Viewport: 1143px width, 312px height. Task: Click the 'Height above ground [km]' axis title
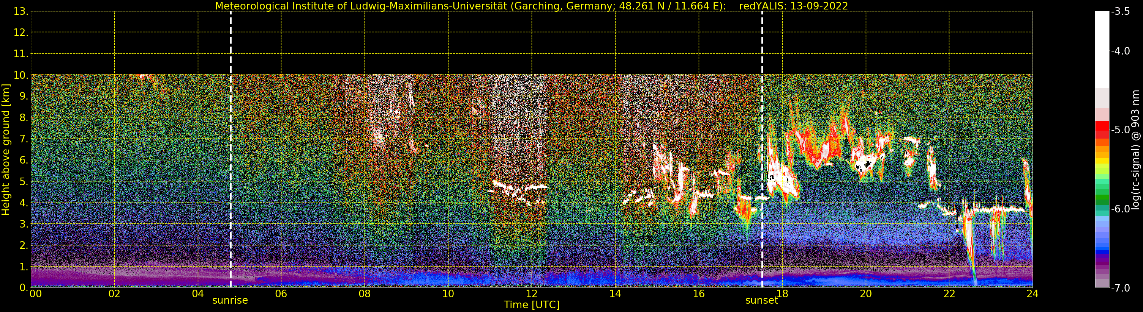click(6, 150)
